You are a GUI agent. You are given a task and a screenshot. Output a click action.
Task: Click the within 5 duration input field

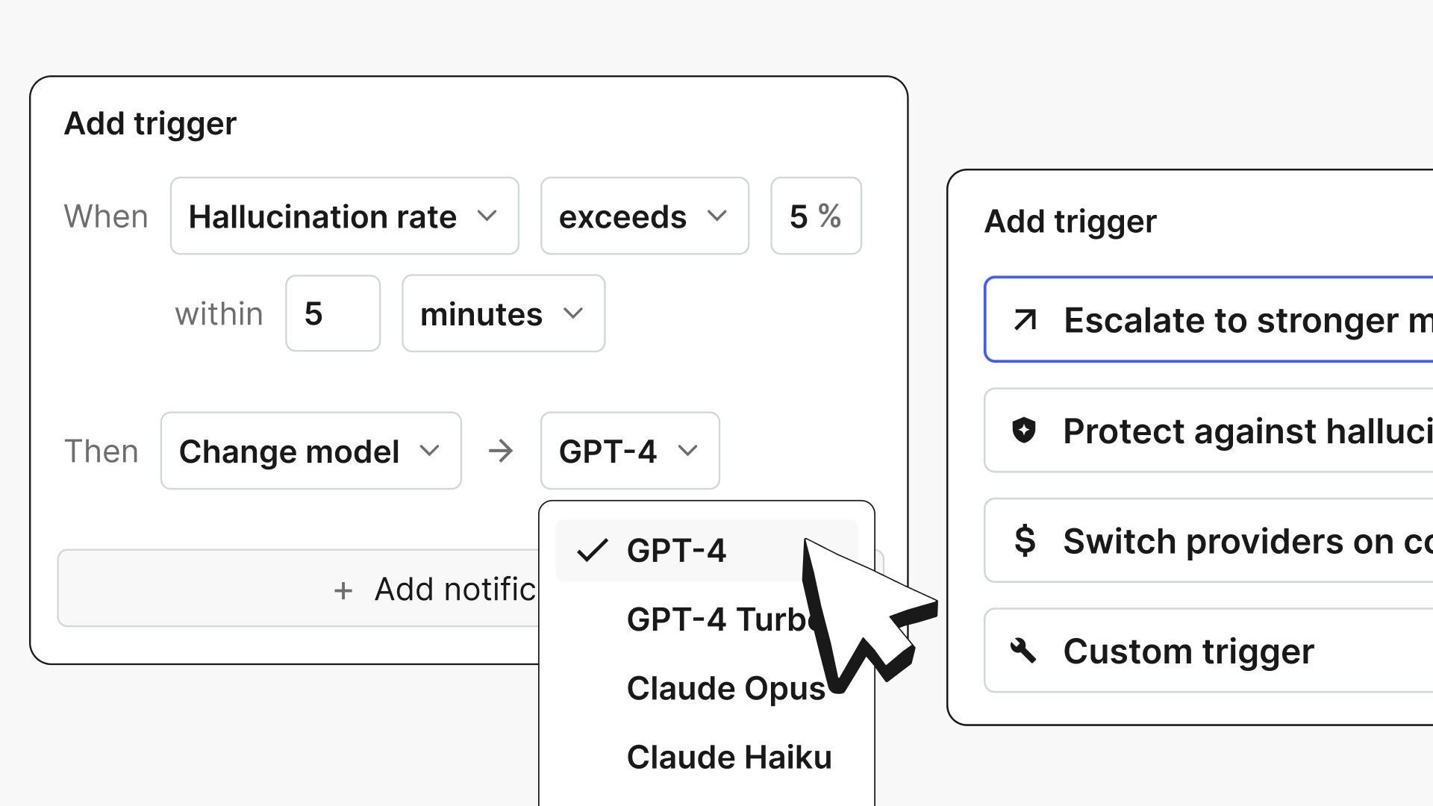coord(333,313)
